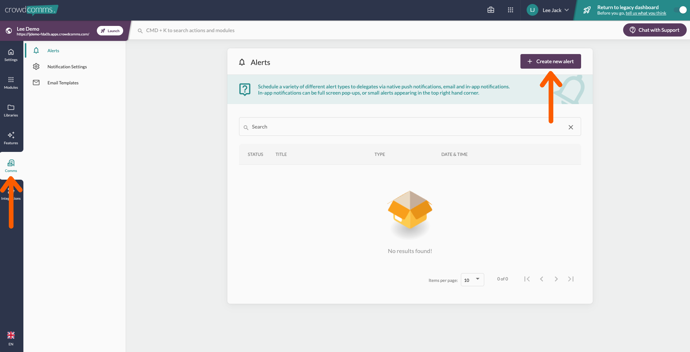690x352 pixels.
Task: Open the items per page dropdown
Action: point(472,280)
